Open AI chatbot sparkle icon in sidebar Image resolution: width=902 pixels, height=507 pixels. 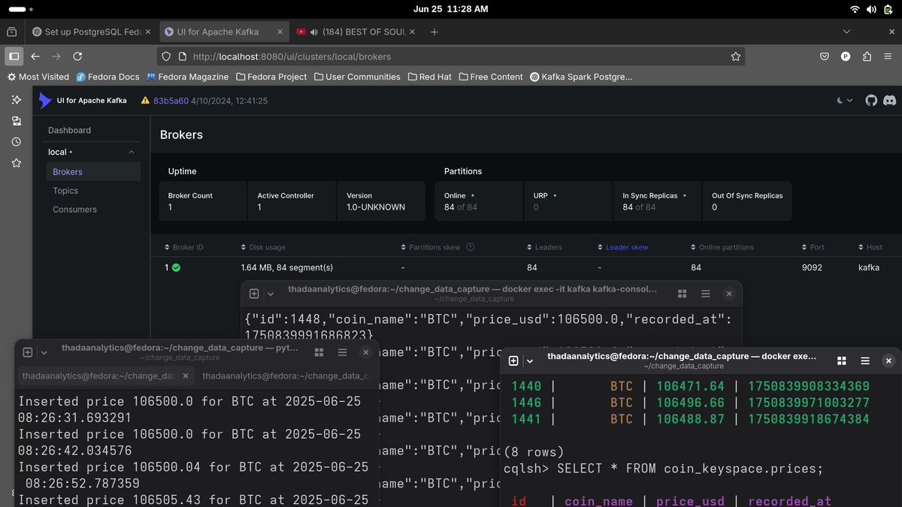point(16,100)
